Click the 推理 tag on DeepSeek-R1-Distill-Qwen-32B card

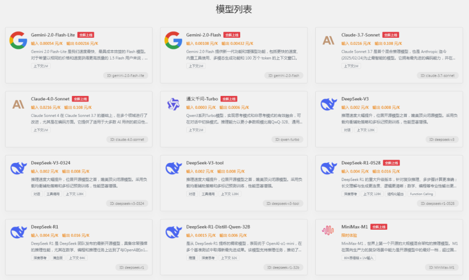click(192, 258)
